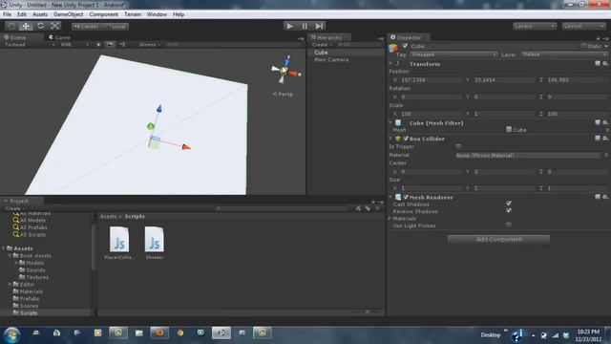Open the Layout dropdown

click(583, 26)
